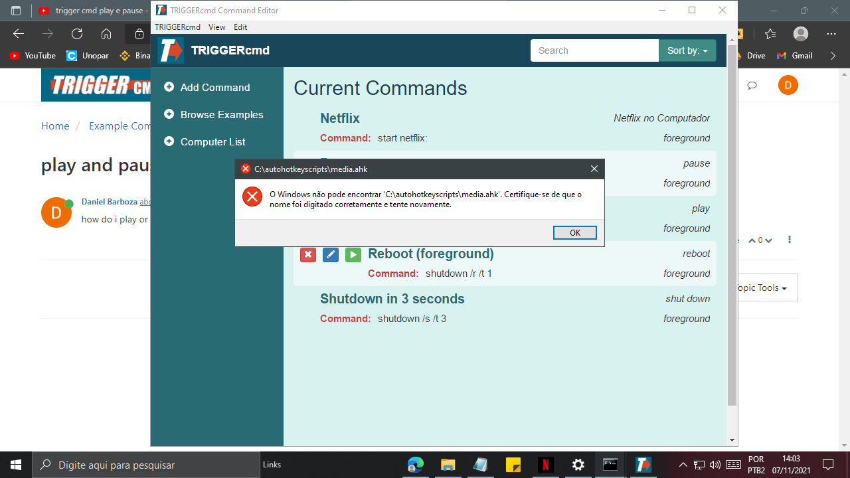Open the Unopar bookmark
The height and width of the screenshot is (478, 850).
click(88, 56)
